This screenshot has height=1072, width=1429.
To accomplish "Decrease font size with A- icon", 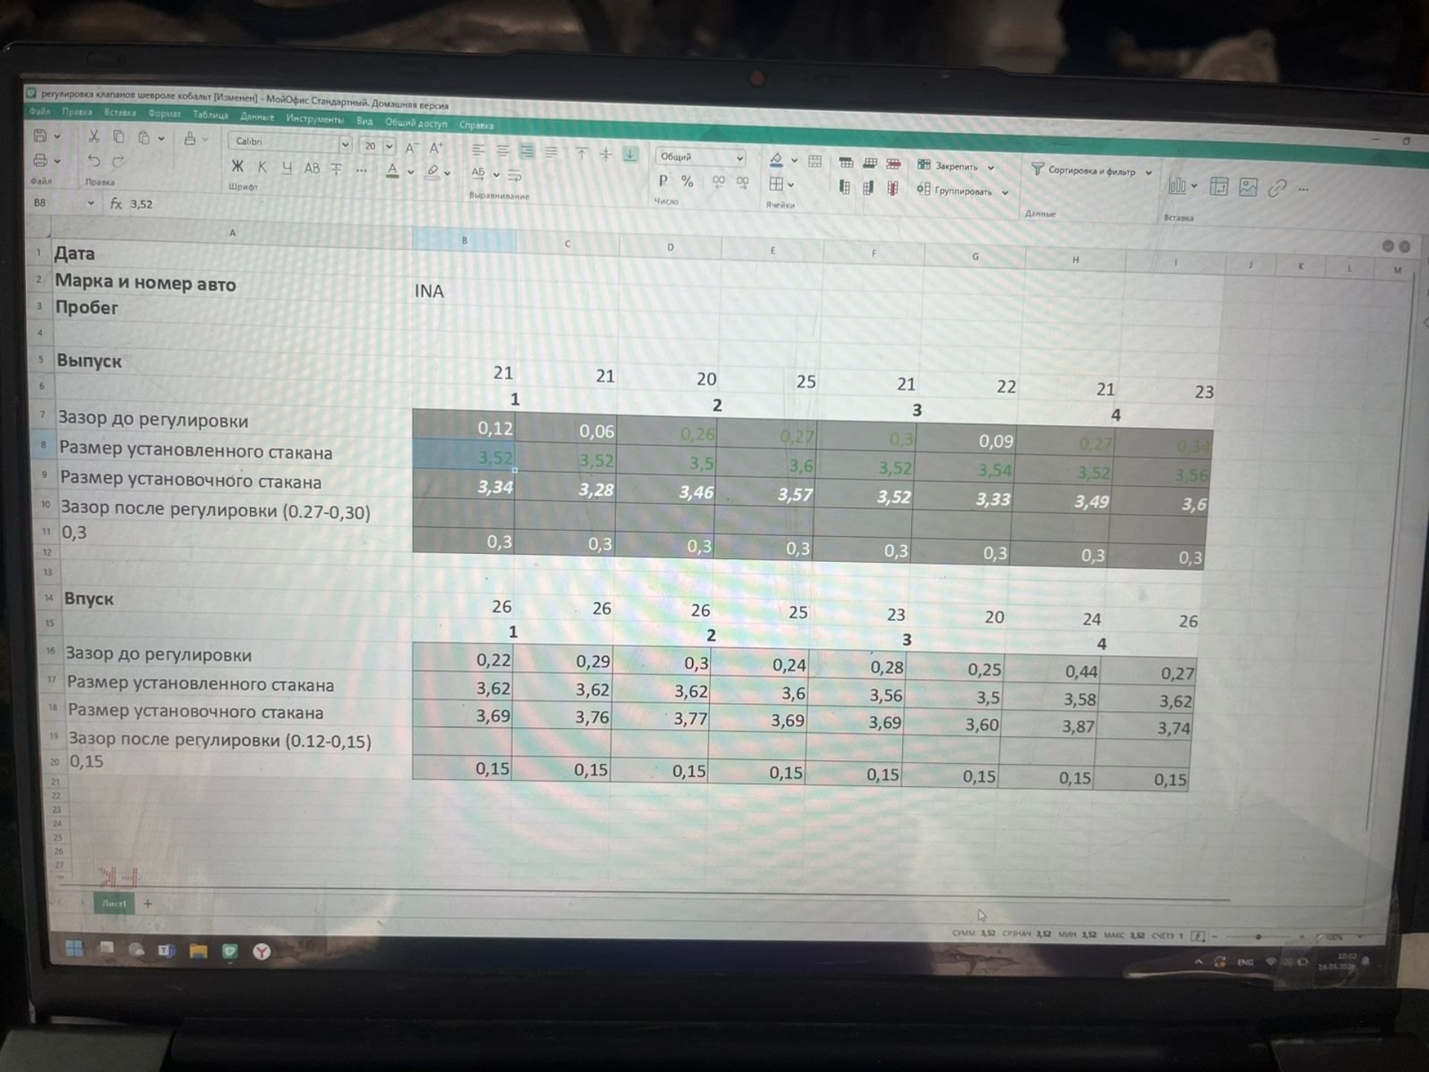I will [x=412, y=147].
